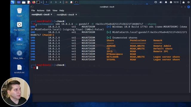This screenshot has width=191, height=107.
Task: Open the VBox_GAs disc desktop icon
Action: [19, 55]
